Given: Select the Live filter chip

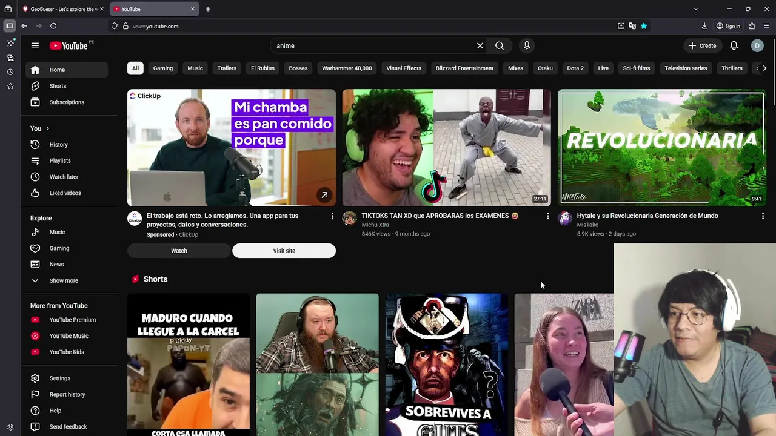Looking at the screenshot, I should tap(603, 68).
